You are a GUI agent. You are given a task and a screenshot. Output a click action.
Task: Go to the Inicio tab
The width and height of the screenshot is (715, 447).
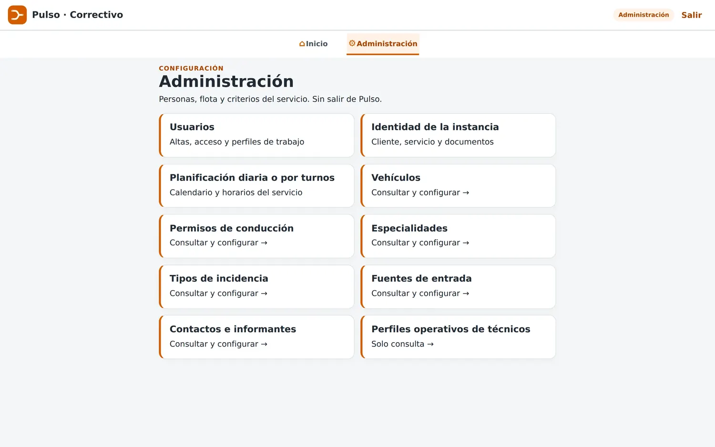(313, 44)
